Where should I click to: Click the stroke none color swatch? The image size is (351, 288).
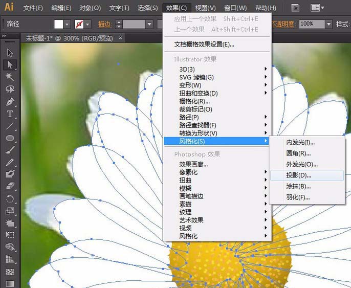tap(79, 24)
